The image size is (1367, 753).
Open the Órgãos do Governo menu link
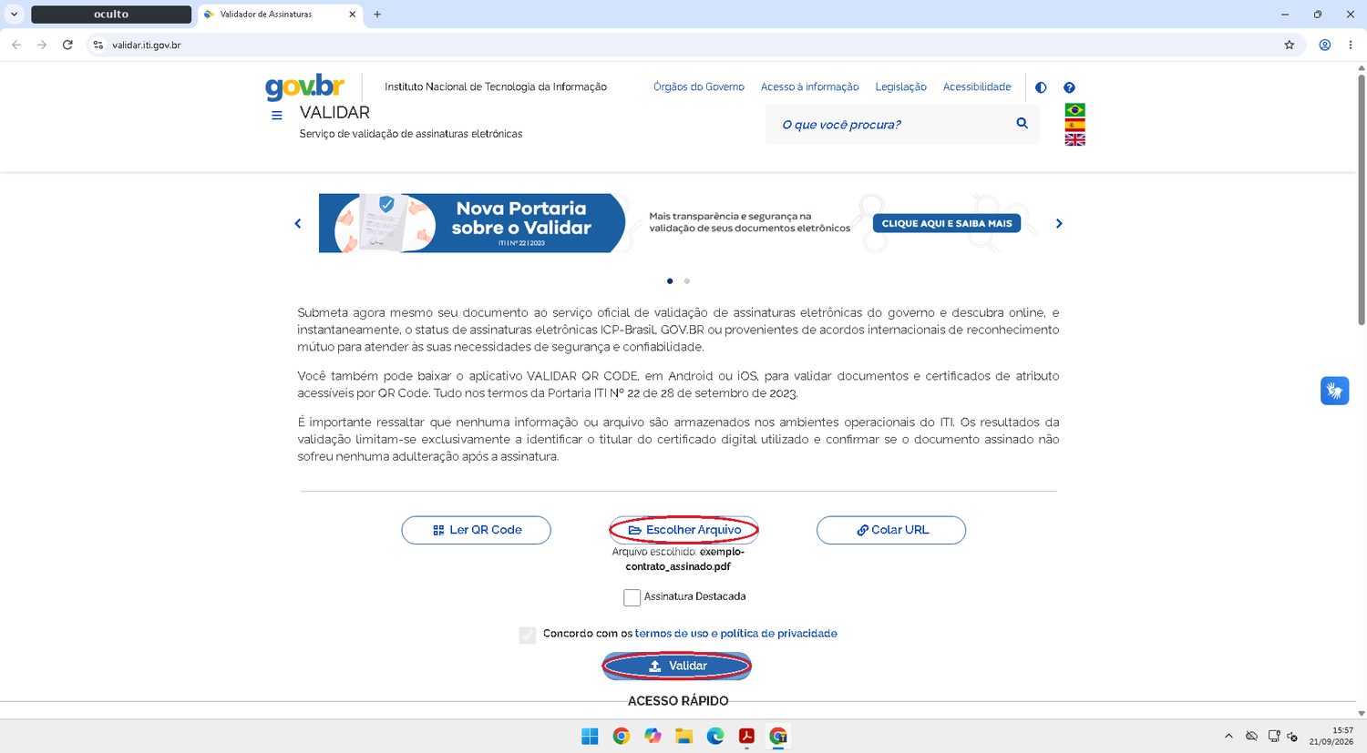pyautogui.click(x=699, y=87)
